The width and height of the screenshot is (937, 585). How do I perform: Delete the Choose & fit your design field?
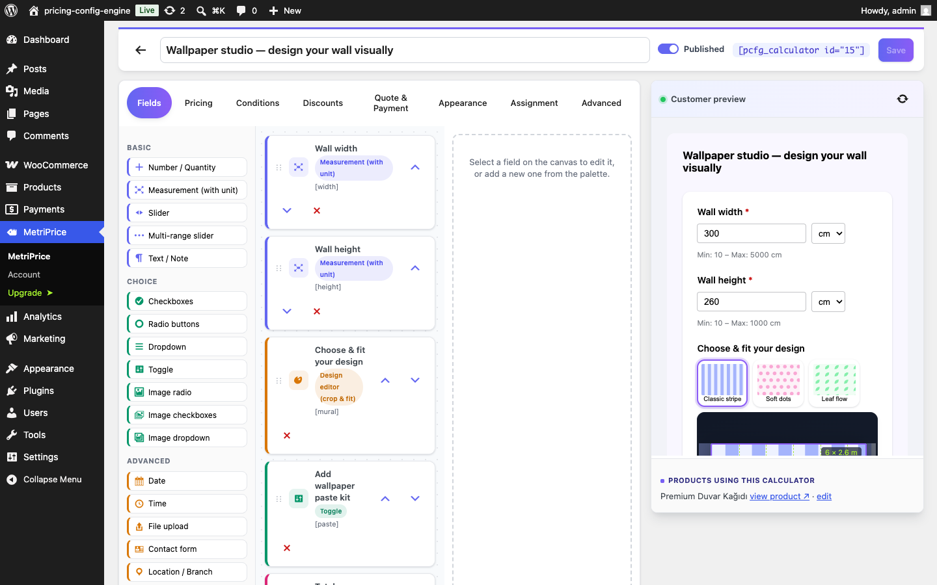click(287, 435)
